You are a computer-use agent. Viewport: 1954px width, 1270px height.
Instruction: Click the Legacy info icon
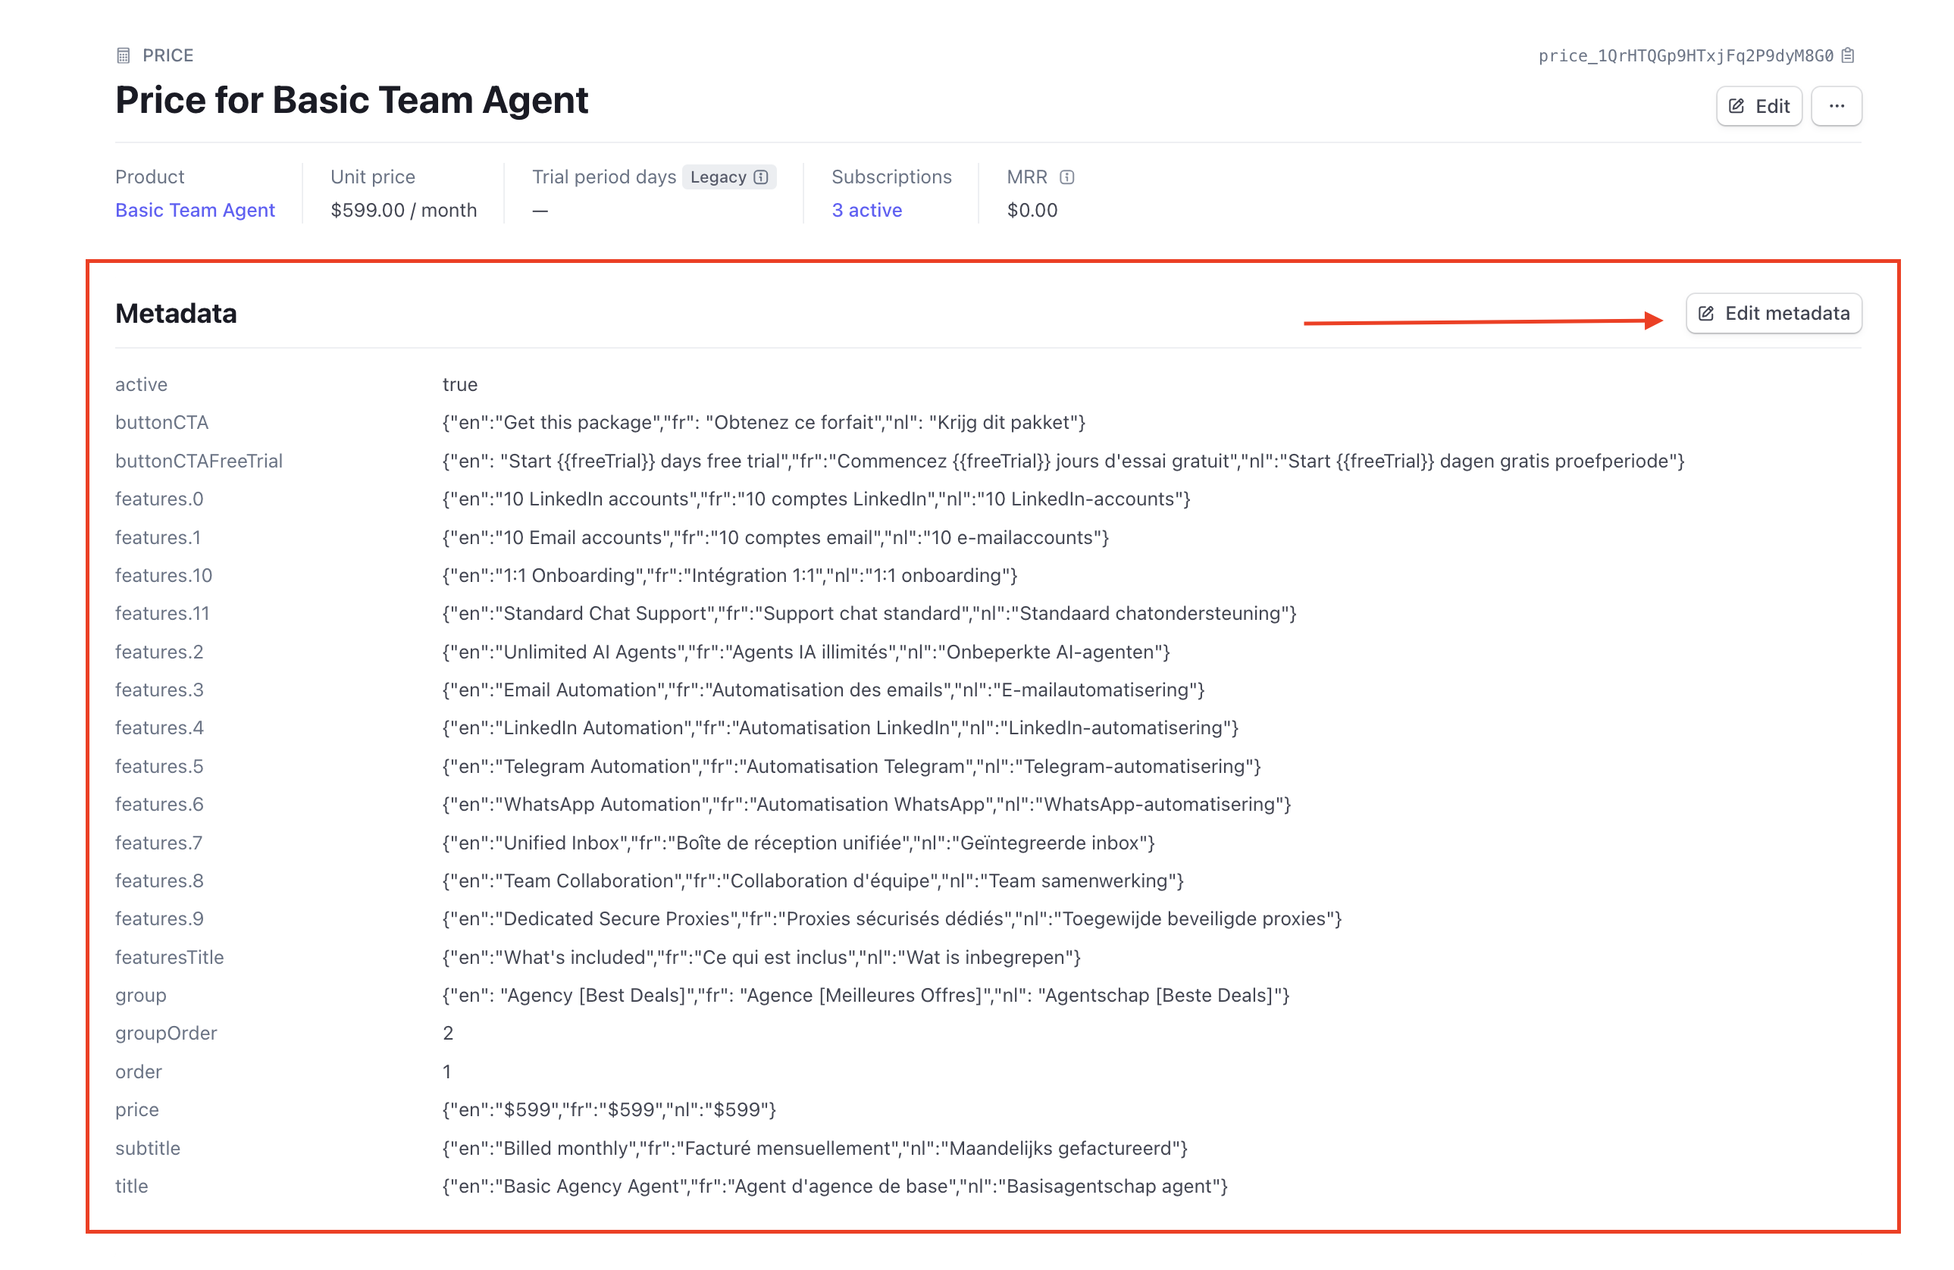click(761, 177)
